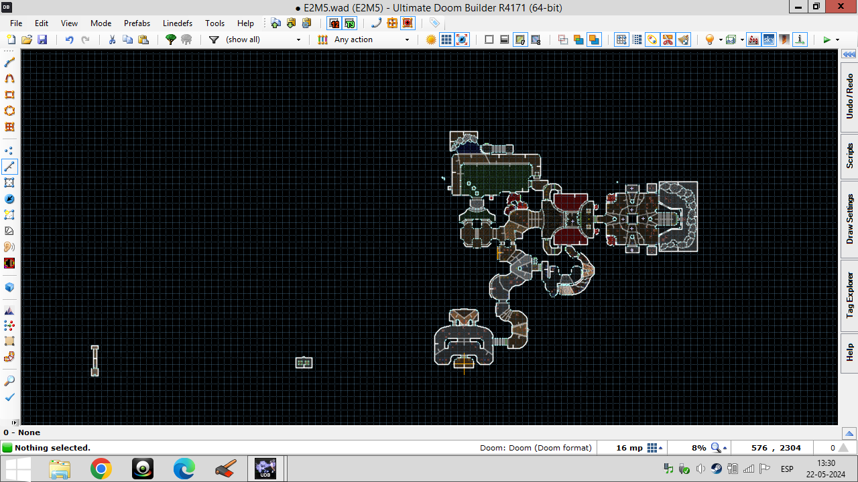Copy the selection

coord(127,40)
